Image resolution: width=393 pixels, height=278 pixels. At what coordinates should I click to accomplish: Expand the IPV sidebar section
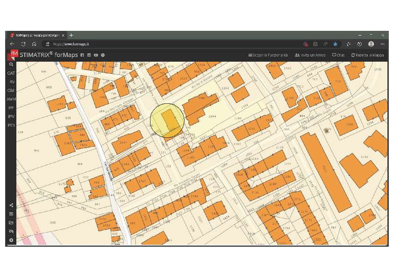point(11,116)
